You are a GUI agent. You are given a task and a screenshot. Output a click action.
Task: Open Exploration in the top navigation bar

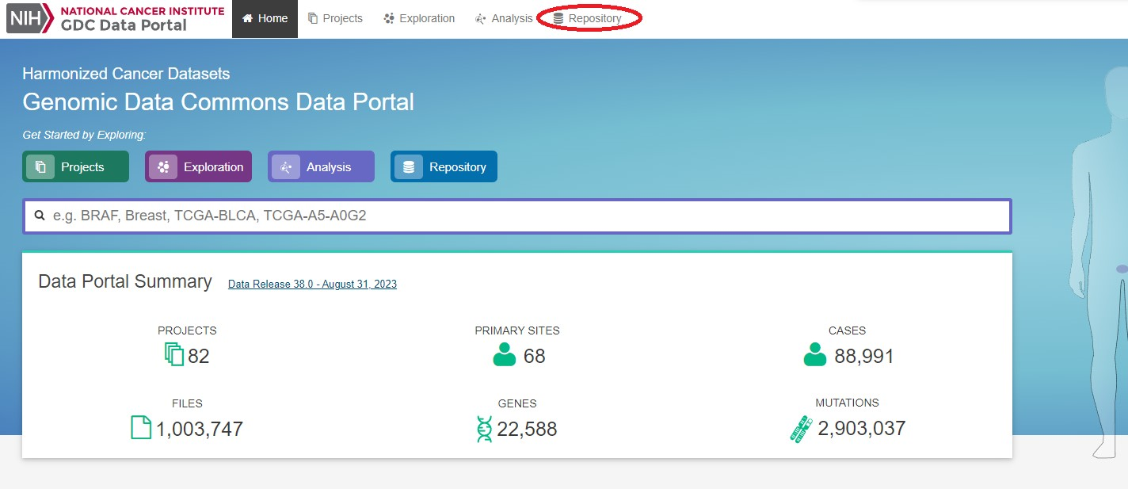click(x=419, y=18)
